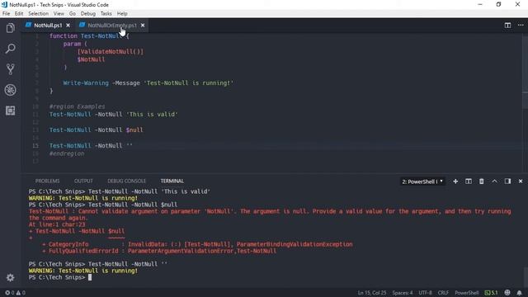Open the Debug Console panel tab
This screenshot has width=528, height=297.
[126, 181]
